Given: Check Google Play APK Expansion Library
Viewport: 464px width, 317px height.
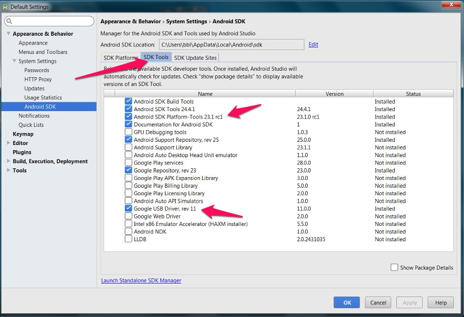Looking at the screenshot, I should pyautogui.click(x=129, y=178).
